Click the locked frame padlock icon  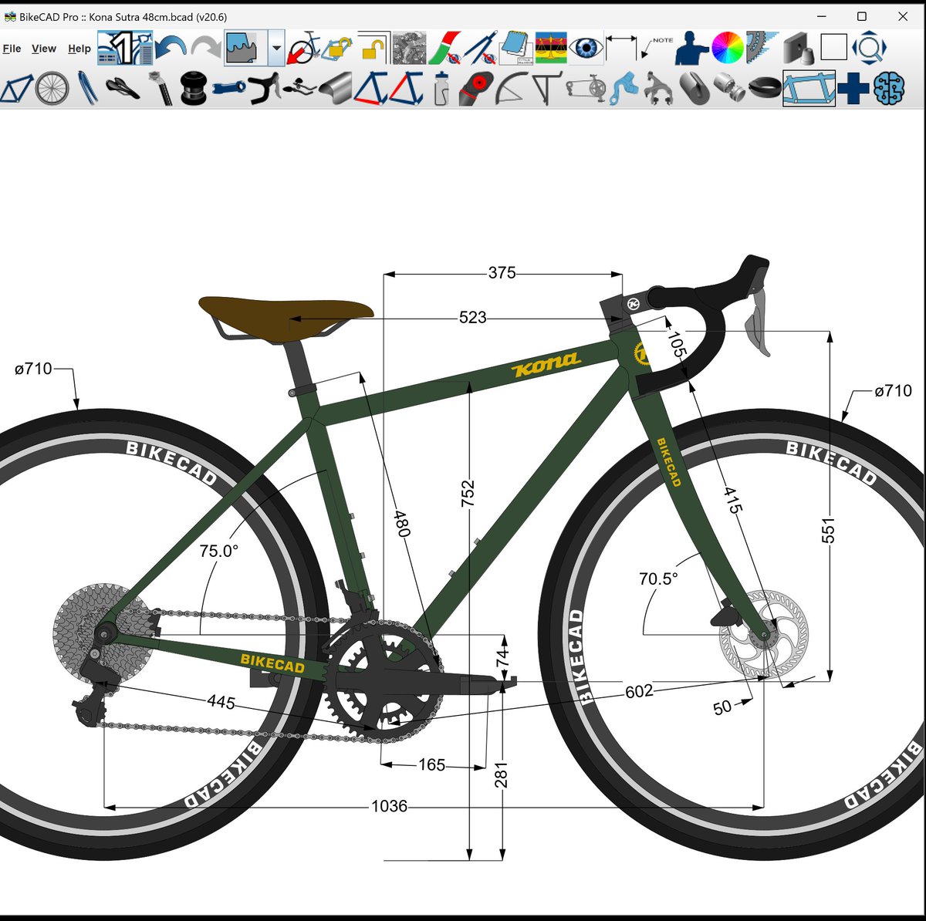(337, 49)
